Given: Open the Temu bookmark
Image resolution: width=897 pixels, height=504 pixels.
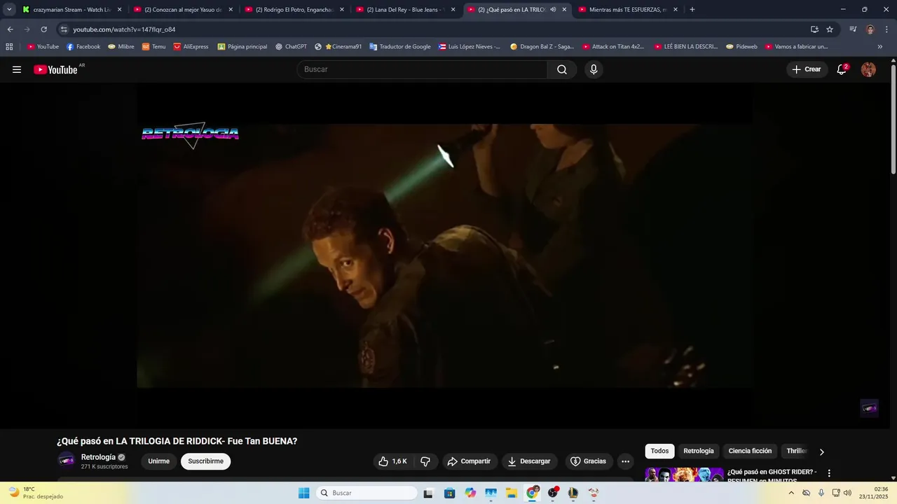Looking at the screenshot, I should [x=153, y=47].
